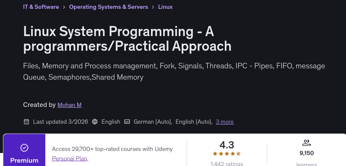Click the closed captions icon
The width and height of the screenshot is (346, 166).
click(127, 122)
